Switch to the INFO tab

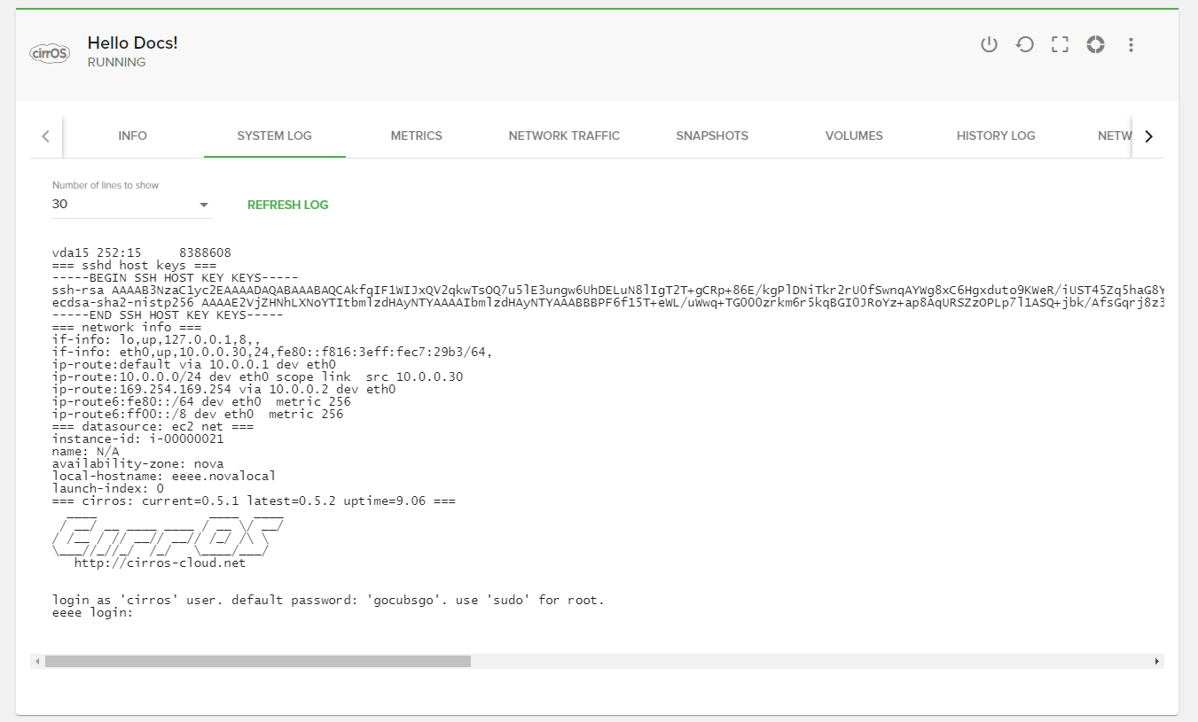(x=132, y=136)
